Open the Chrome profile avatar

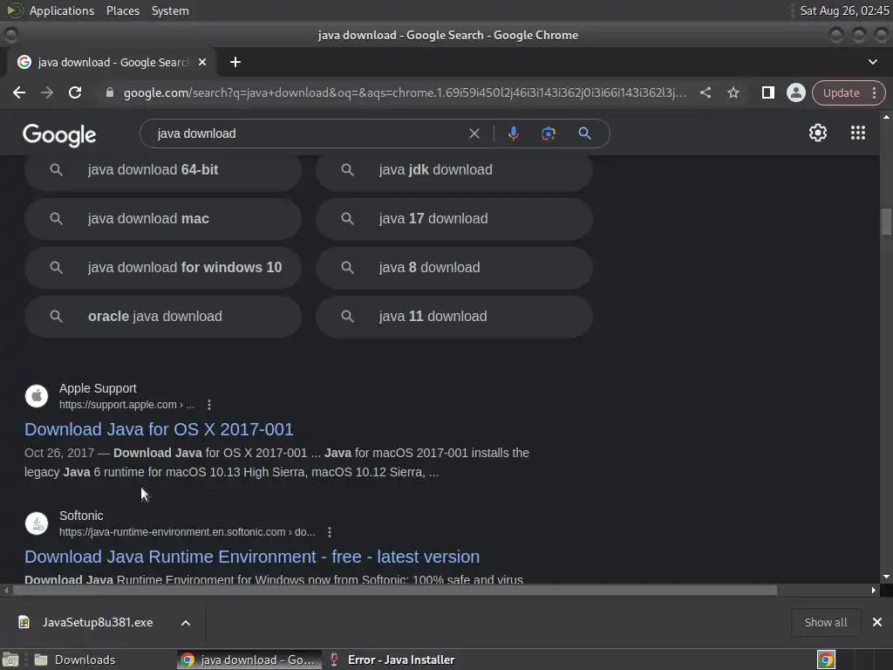coord(795,92)
